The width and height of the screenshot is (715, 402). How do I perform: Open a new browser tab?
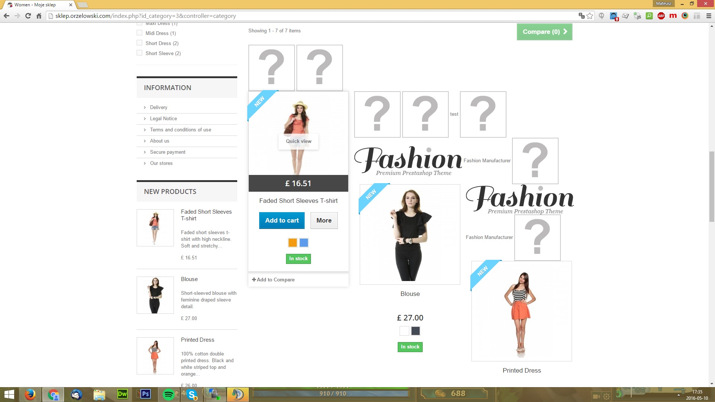(x=83, y=5)
